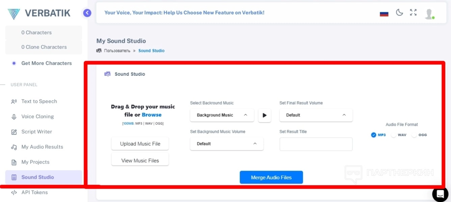Enter fullscreen with the expand icon
The image size is (451, 202).
click(413, 13)
